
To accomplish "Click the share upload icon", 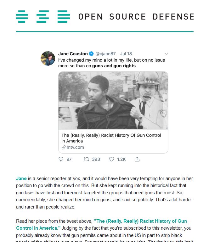I will coord(137,159).
